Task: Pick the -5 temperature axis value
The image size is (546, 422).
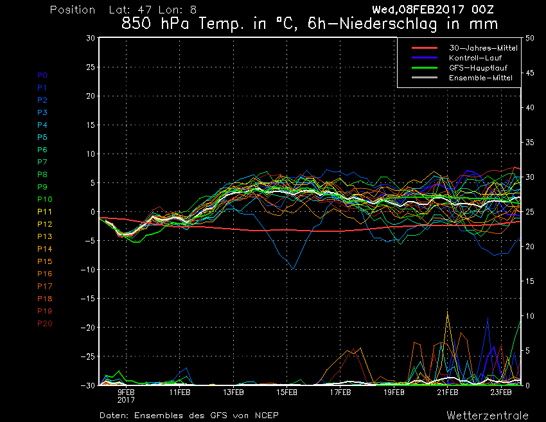Action: tap(90, 241)
